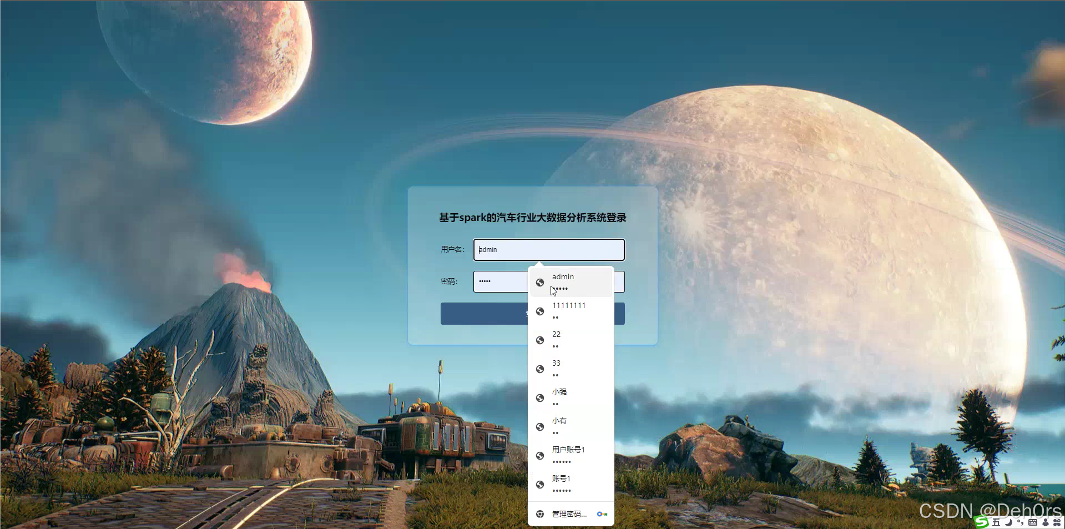Image resolution: width=1065 pixels, height=529 pixels.
Task: Click the globe icon beside the 用户账号1 entry
Action: click(540, 456)
